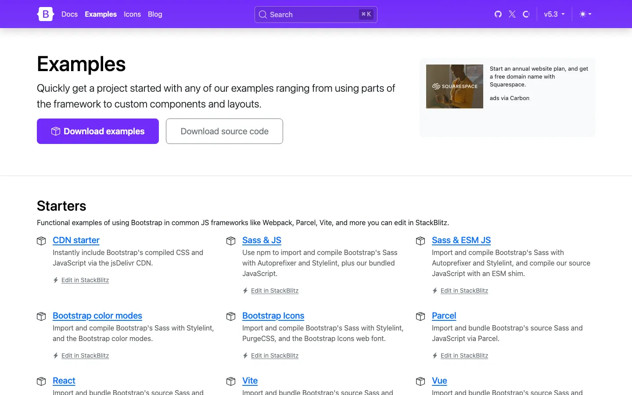Go to the Docs nav item
Viewport: 632px width, 395px height.
point(69,14)
